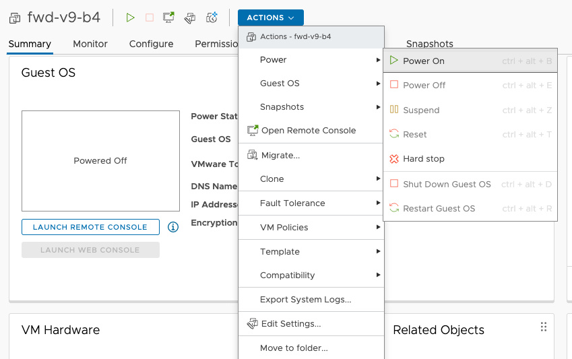Choose Open Remote Console menu entry

[x=308, y=131]
